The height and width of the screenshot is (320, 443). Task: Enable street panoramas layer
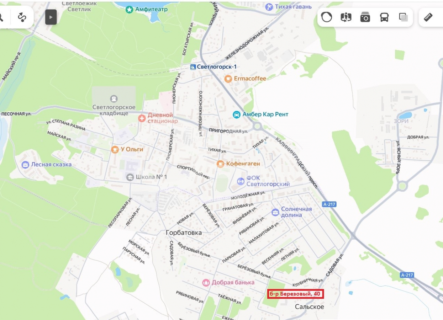point(346,17)
